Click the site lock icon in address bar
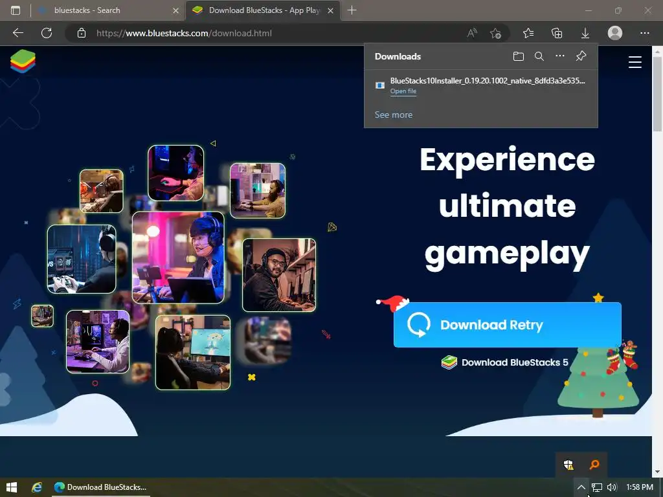The image size is (663, 497). click(x=82, y=33)
